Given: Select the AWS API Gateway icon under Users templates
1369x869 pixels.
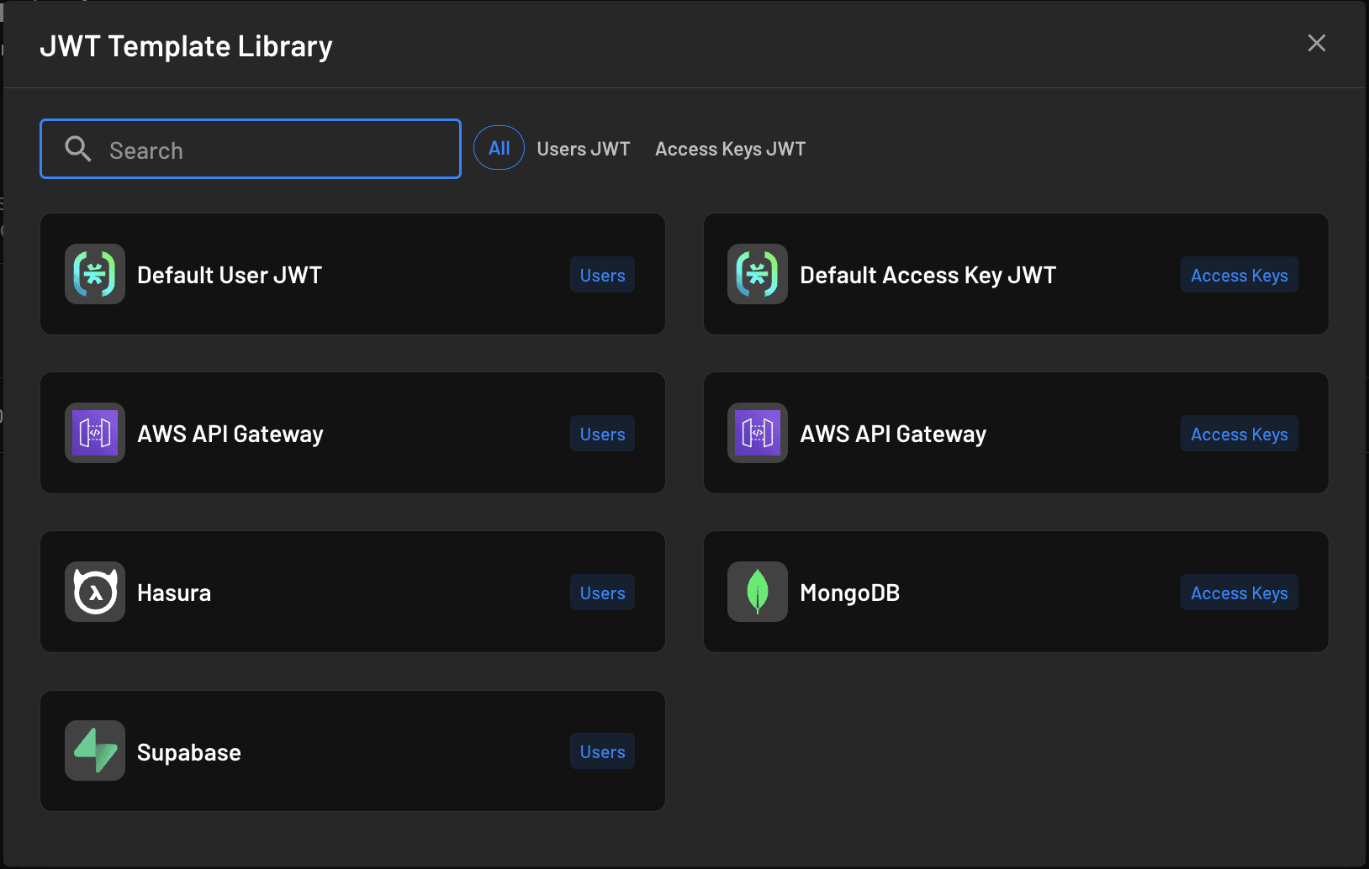Looking at the screenshot, I should pyautogui.click(x=94, y=433).
